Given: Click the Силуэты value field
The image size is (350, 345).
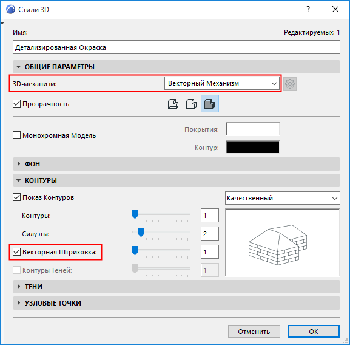Looking at the screenshot, I should (x=210, y=234).
